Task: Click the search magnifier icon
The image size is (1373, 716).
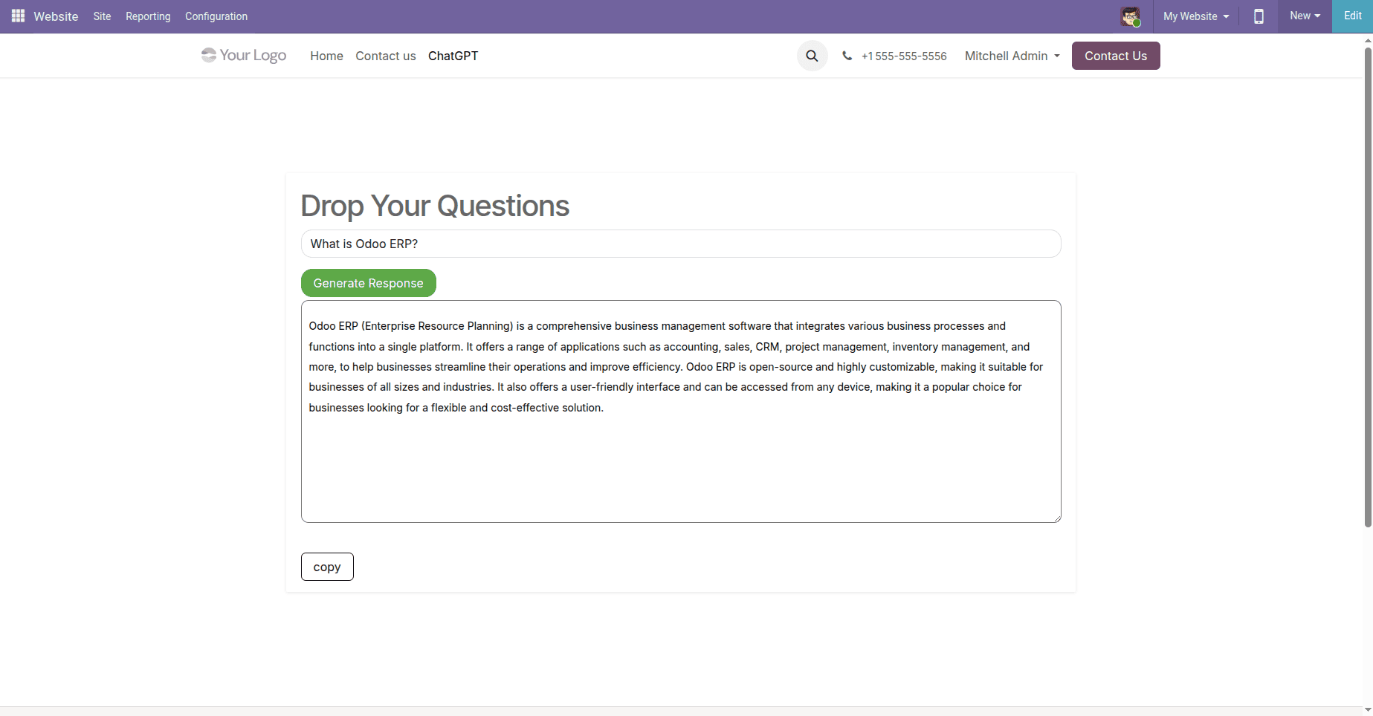Action: pyautogui.click(x=812, y=56)
